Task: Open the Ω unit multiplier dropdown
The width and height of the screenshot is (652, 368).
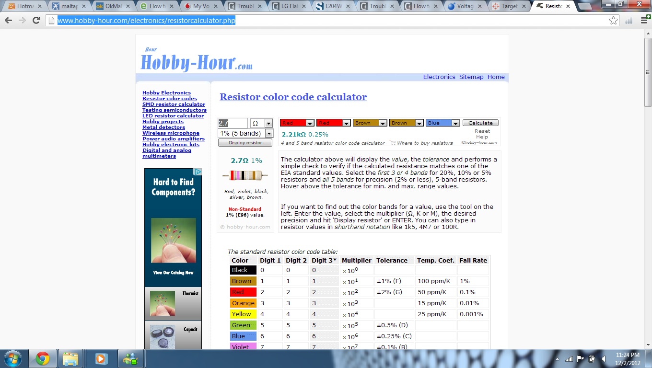Action: point(261,123)
